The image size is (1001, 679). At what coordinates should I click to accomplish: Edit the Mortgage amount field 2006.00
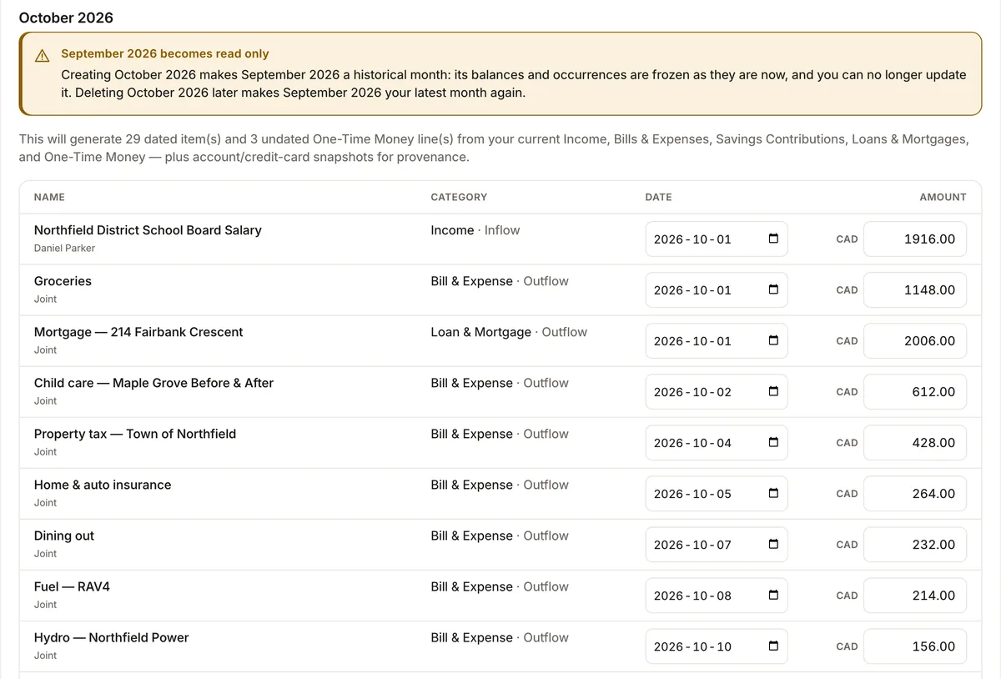pyautogui.click(x=915, y=341)
